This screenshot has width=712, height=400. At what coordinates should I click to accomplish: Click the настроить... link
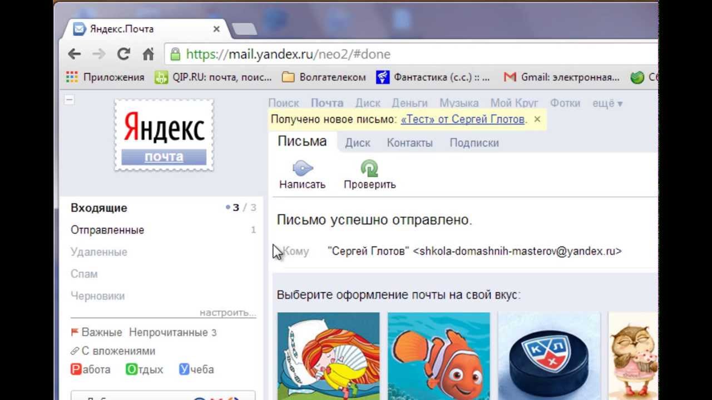(x=228, y=313)
